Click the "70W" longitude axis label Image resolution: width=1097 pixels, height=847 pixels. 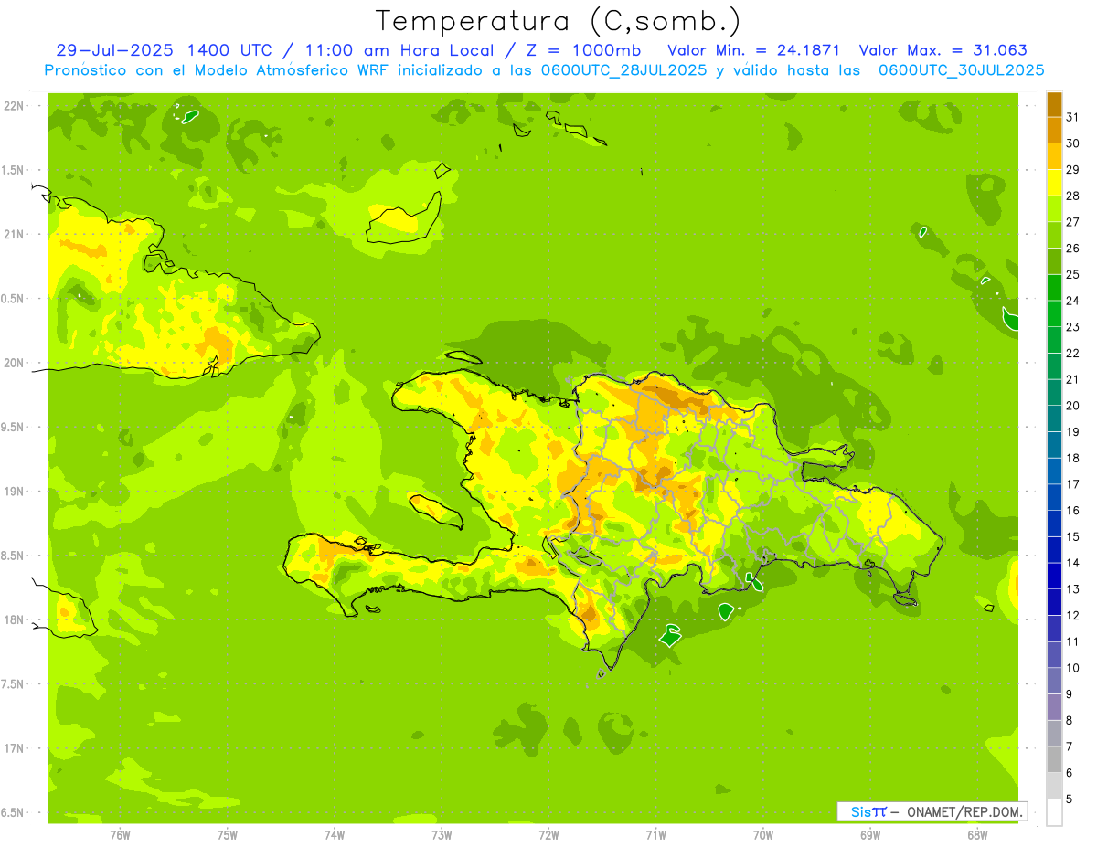pos(762,835)
